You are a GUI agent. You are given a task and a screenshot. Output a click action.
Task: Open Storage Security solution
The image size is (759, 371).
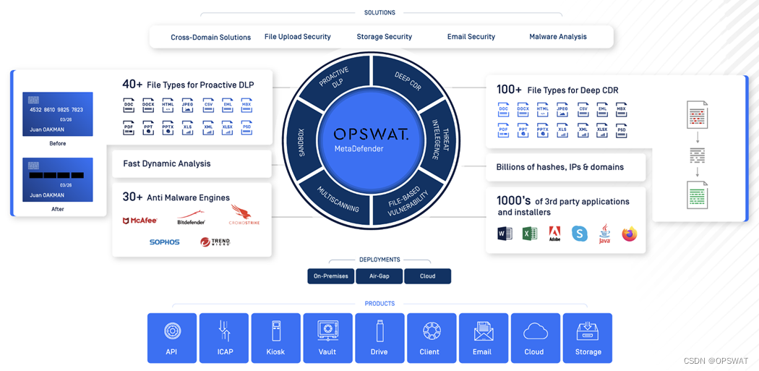385,37
